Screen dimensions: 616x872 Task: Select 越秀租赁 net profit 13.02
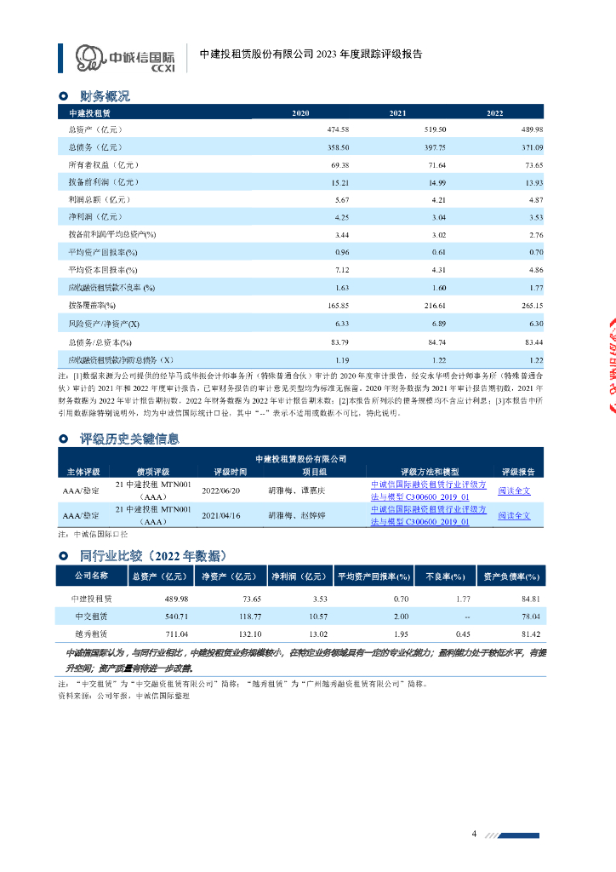pos(318,634)
